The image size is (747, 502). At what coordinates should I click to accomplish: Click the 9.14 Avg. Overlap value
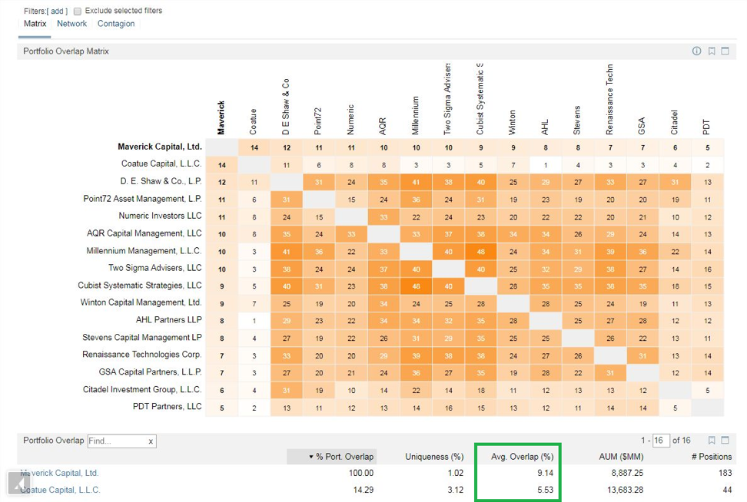(546, 473)
